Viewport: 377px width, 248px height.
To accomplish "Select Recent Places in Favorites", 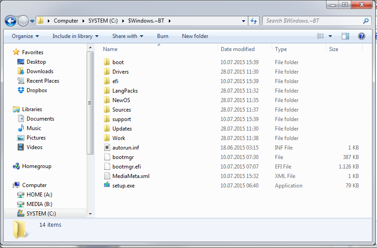I will [43, 81].
